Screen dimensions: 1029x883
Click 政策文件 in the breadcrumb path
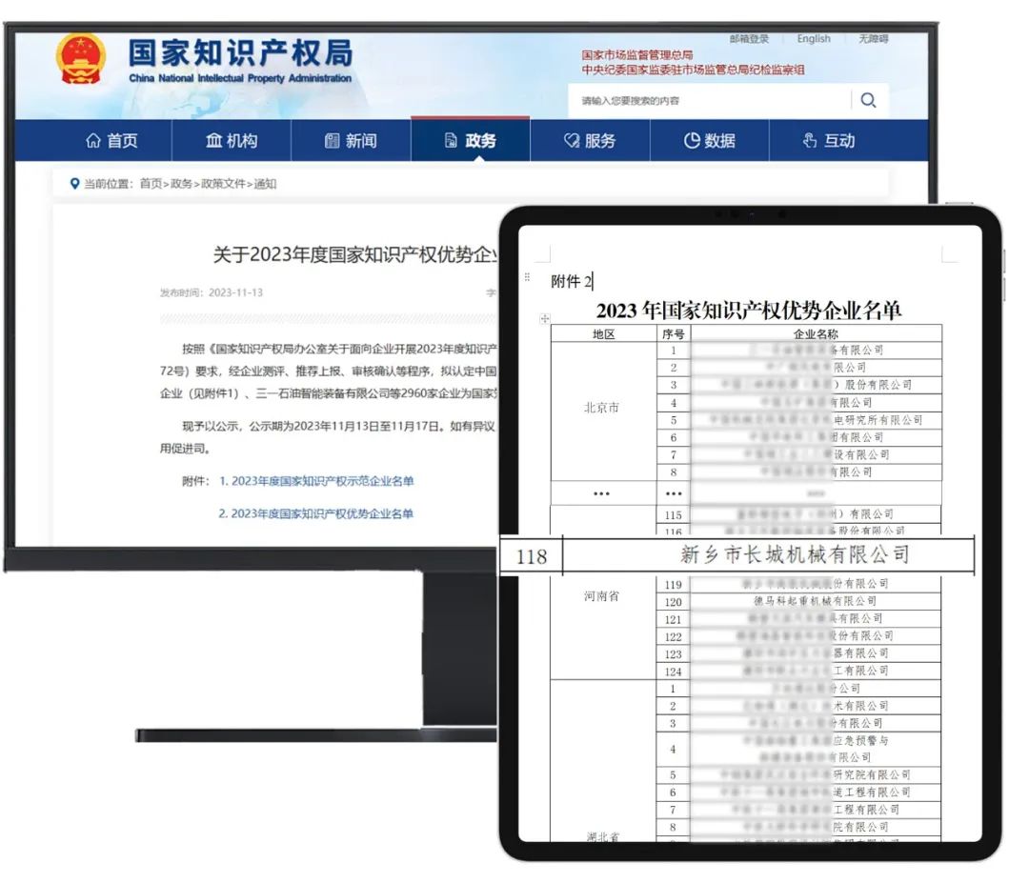click(x=222, y=184)
